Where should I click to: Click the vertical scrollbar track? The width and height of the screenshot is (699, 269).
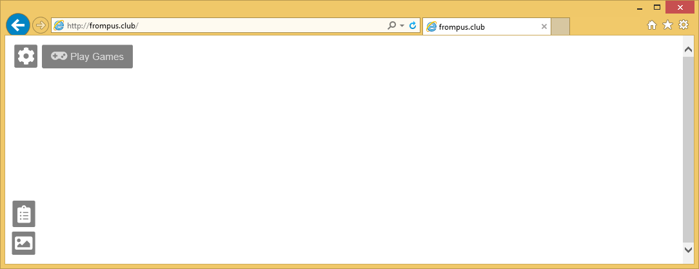point(688,150)
